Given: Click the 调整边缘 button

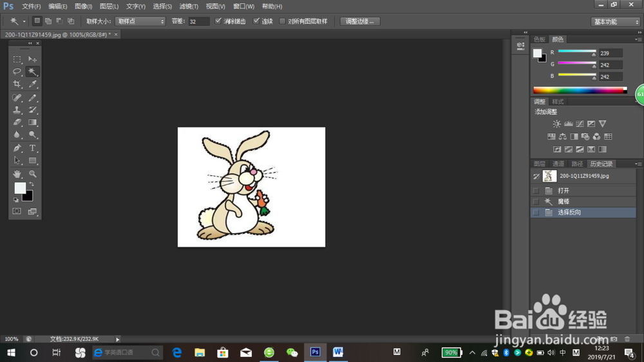Looking at the screenshot, I should [360, 21].
